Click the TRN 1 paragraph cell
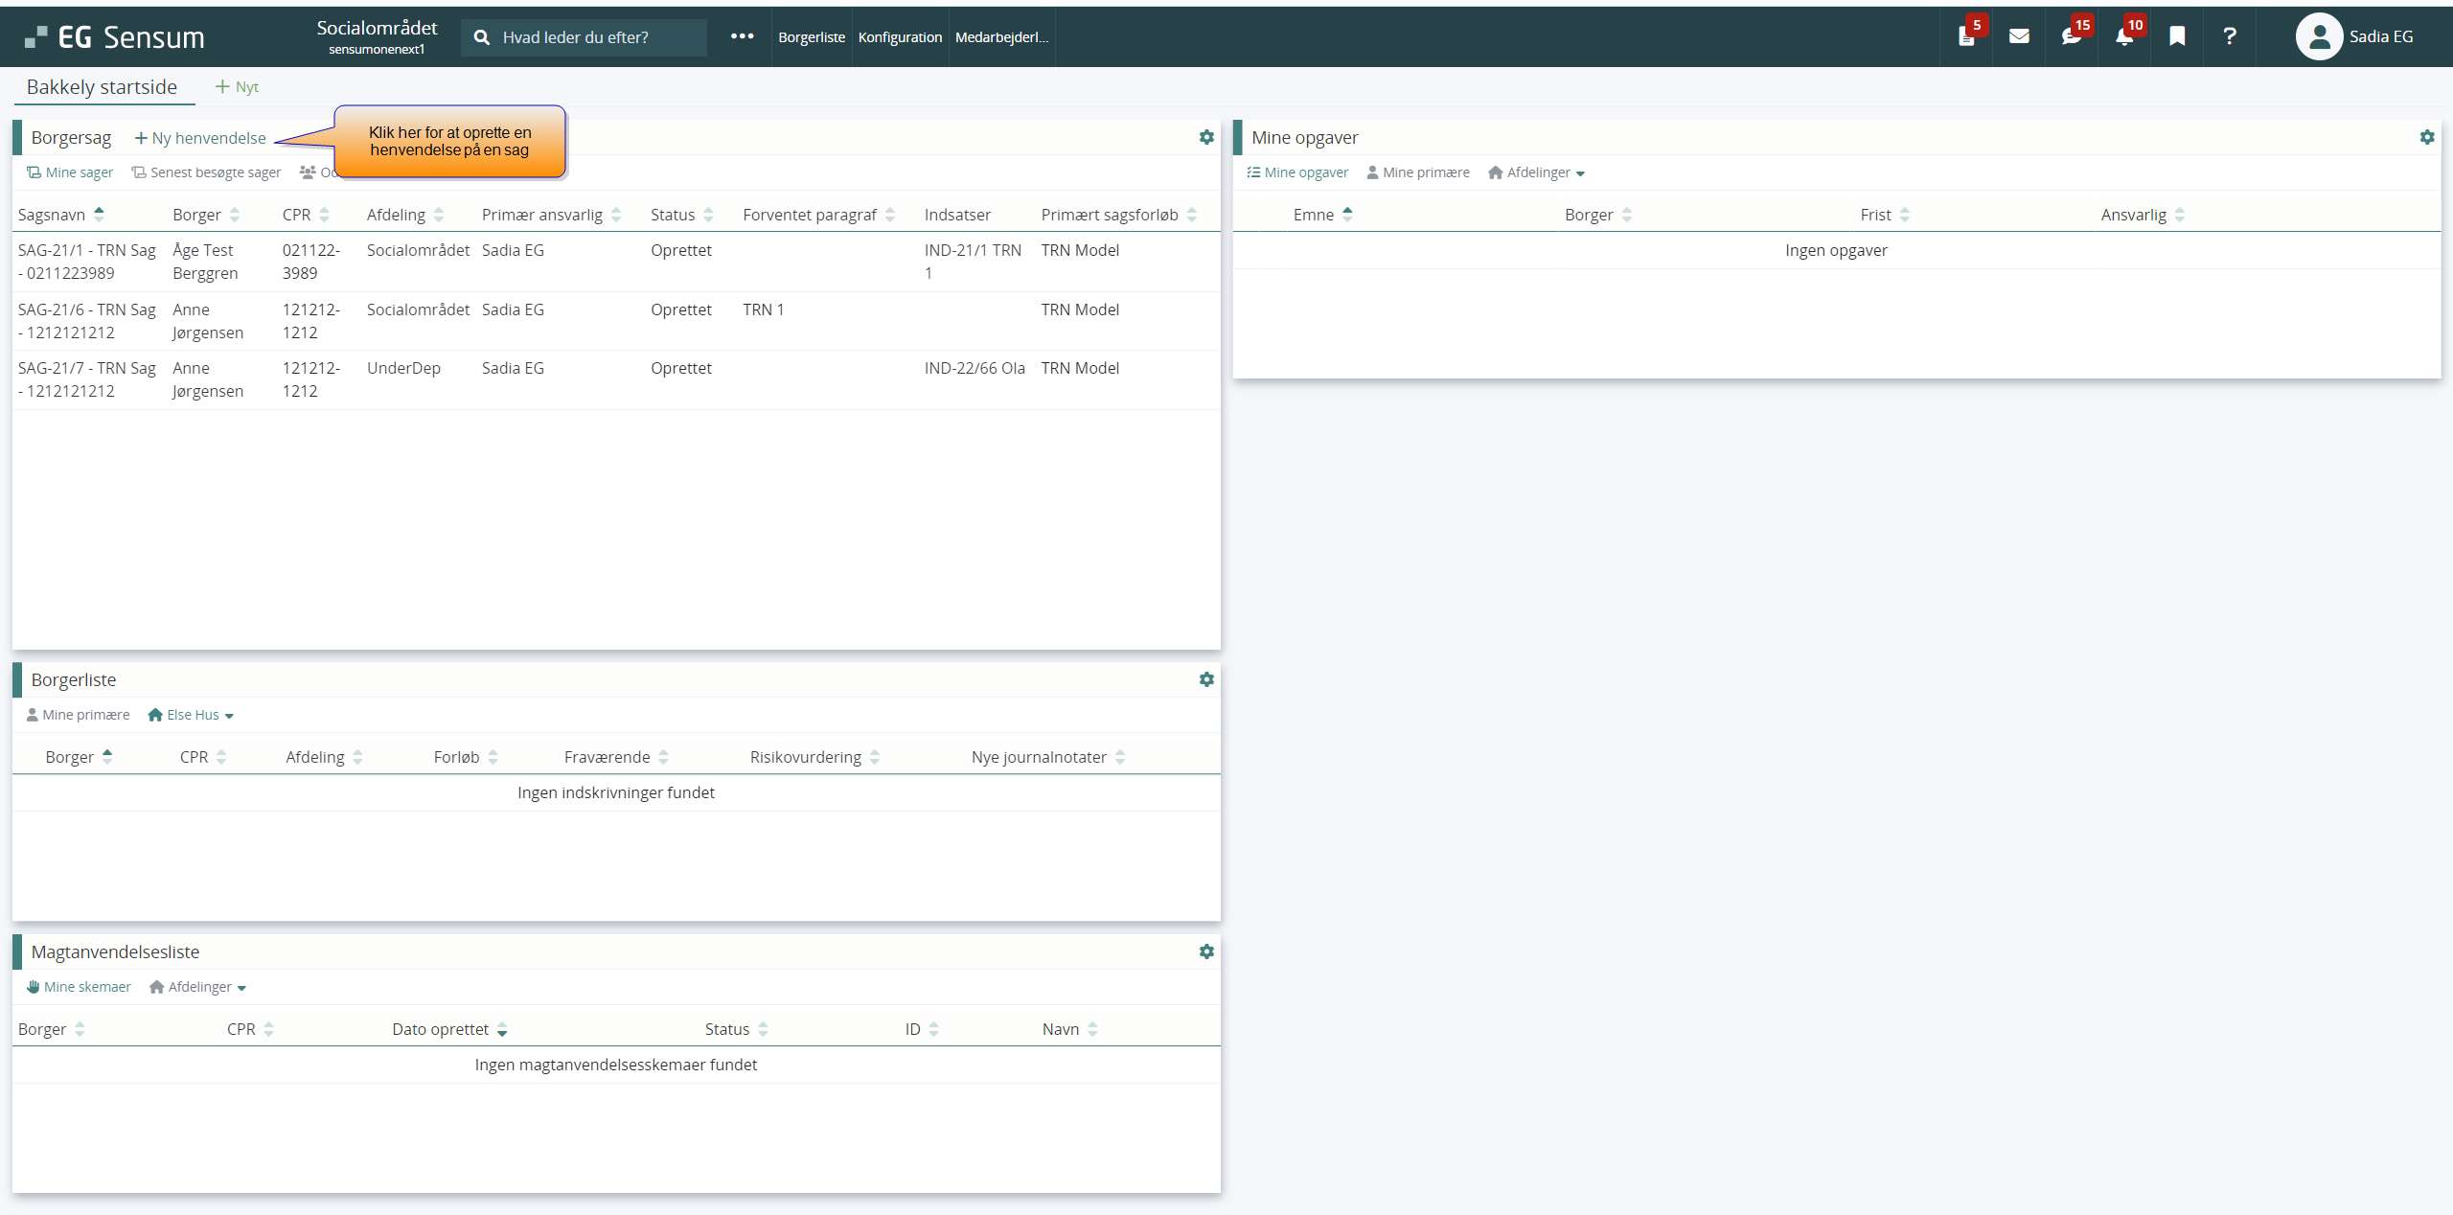The height and width of the screenshot is (1215, 2453). 764,309
